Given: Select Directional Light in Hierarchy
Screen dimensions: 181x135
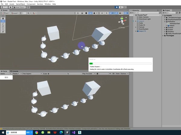Looking at the screenshot, I should [x=145, y=19].
